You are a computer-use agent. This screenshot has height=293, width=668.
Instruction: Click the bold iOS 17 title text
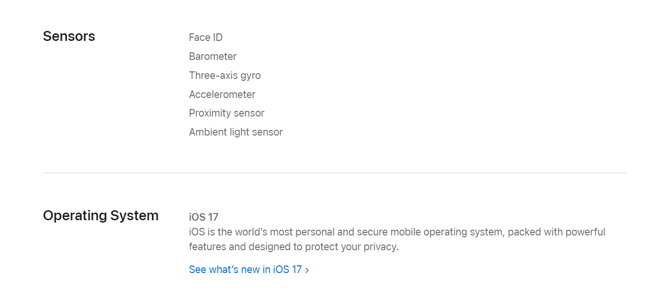(x=204, y=217)
